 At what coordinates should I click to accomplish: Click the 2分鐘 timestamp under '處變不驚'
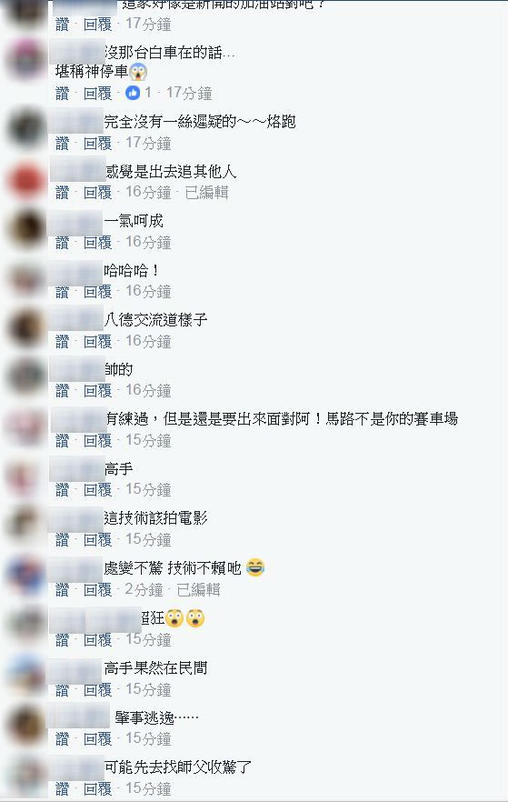144,590
